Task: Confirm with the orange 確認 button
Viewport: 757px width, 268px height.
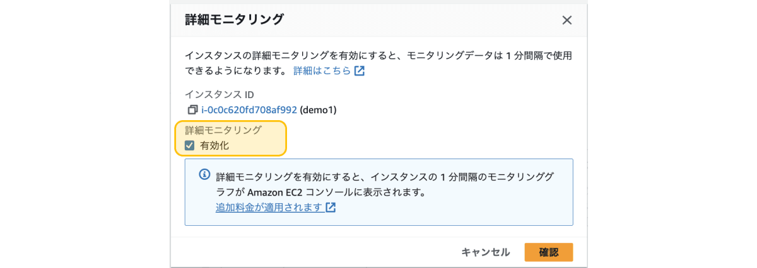Action: point(549,252)
